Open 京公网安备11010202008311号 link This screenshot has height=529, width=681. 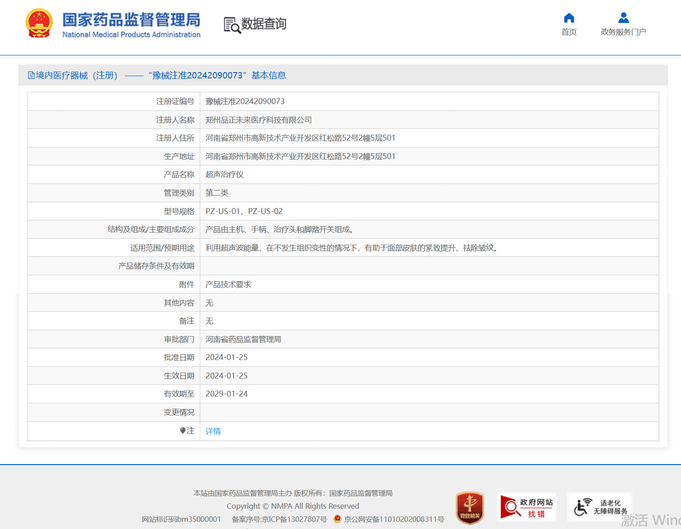coord(394,519)
